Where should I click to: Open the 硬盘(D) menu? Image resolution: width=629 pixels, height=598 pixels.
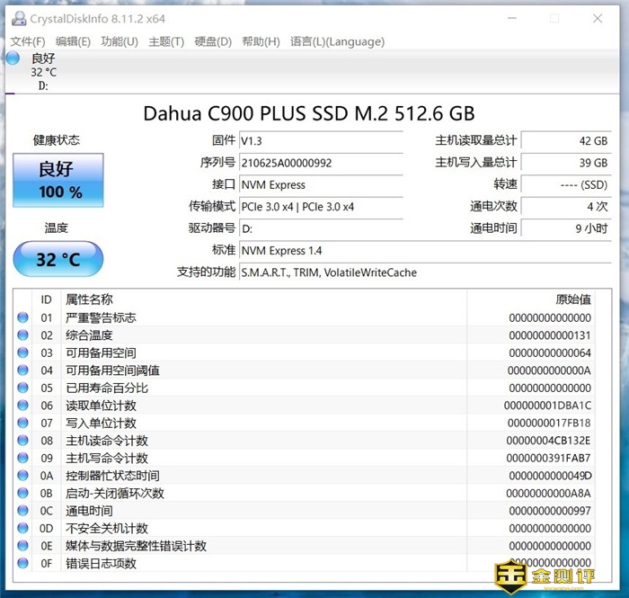[213, 41]
